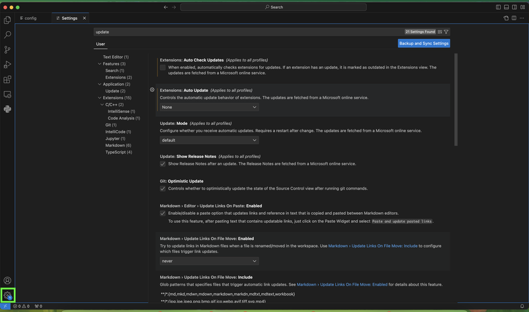529x312 pixels.
Task: Toggle Git Optimistic Update checkbox
Action: 163,188
